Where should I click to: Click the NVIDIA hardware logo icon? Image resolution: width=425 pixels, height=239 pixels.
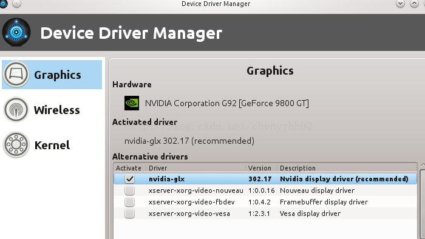pos(132,103)
